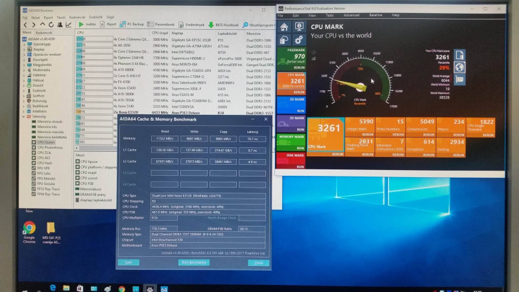Open PerformanceTest settings gears icon

tap(299, 40)
